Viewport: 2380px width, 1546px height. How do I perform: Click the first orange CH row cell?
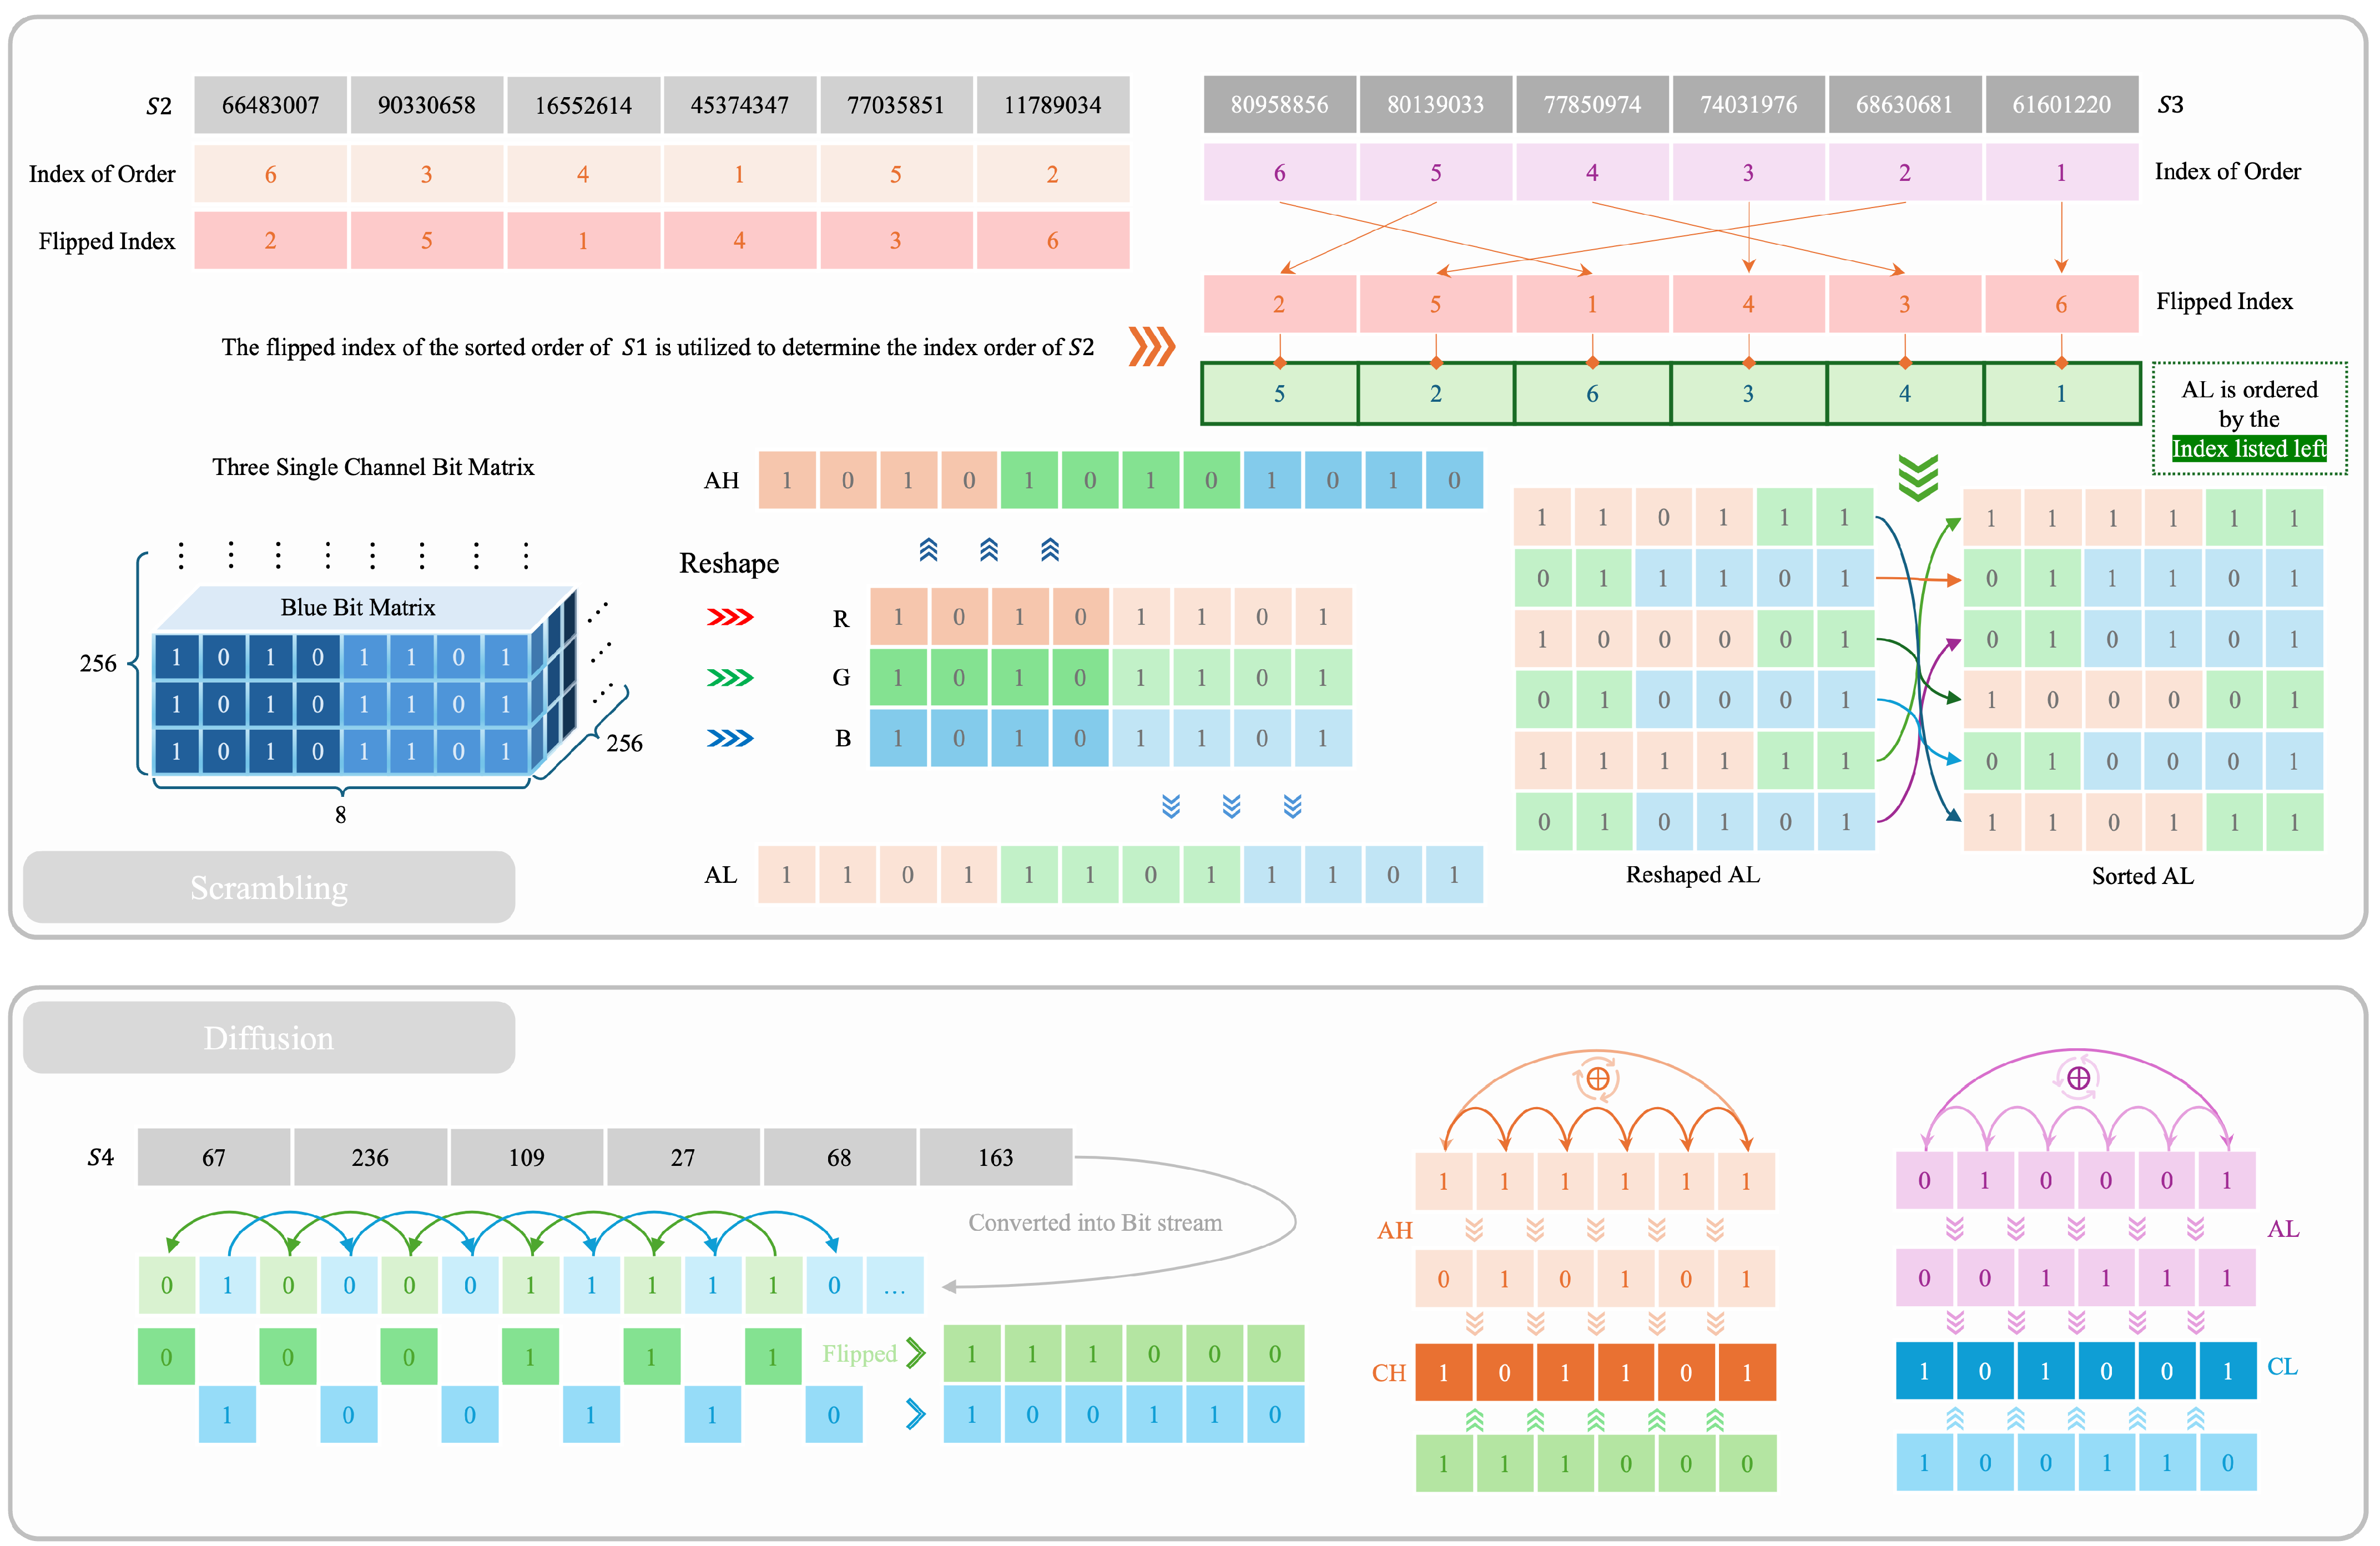coord(1443,1372)
